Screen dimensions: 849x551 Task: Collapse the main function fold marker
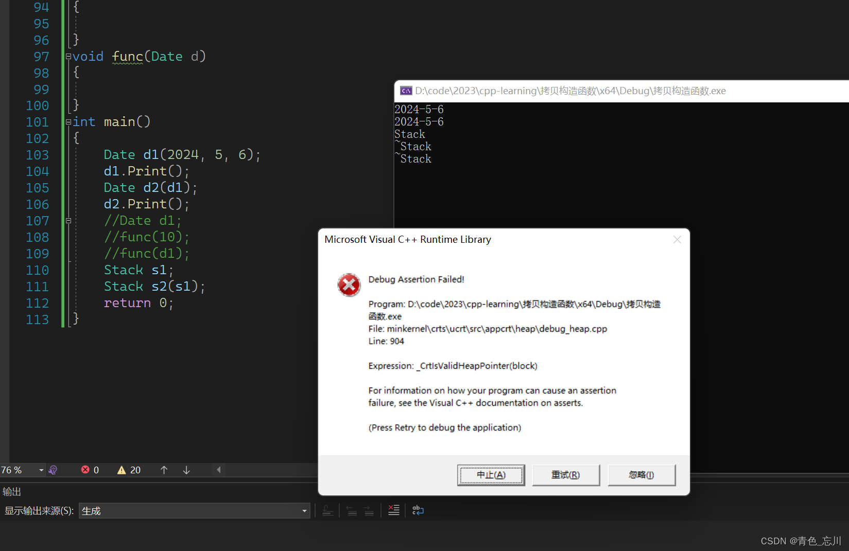pyautogui.click(x=68, y=122)
